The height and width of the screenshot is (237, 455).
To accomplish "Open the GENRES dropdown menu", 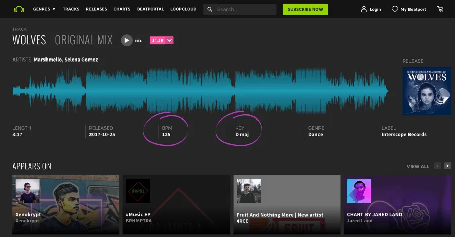I will [x=44, y=9].
